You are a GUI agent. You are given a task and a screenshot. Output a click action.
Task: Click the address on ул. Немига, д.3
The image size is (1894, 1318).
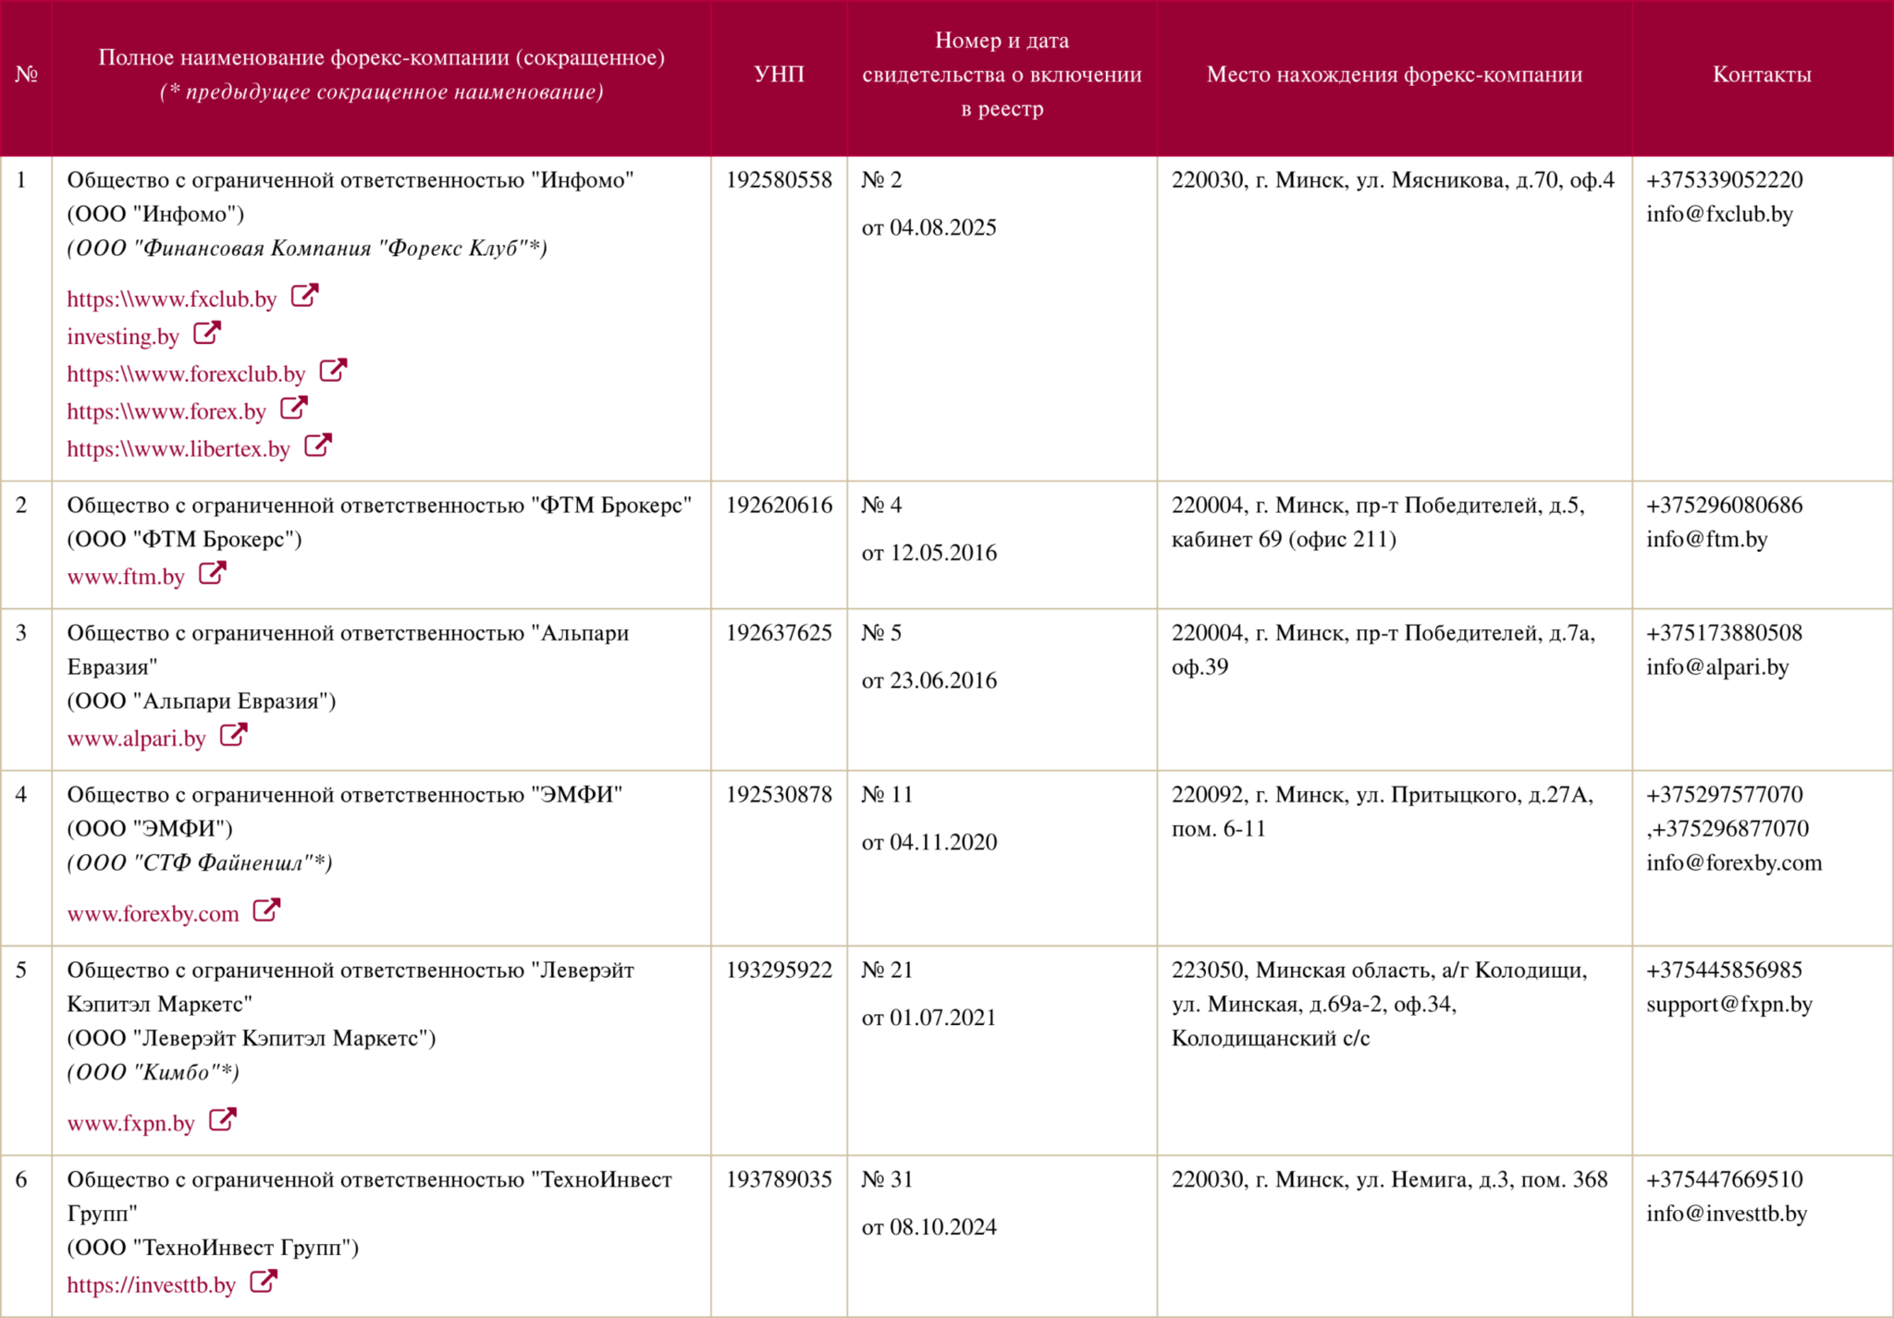(1390, 1179)
